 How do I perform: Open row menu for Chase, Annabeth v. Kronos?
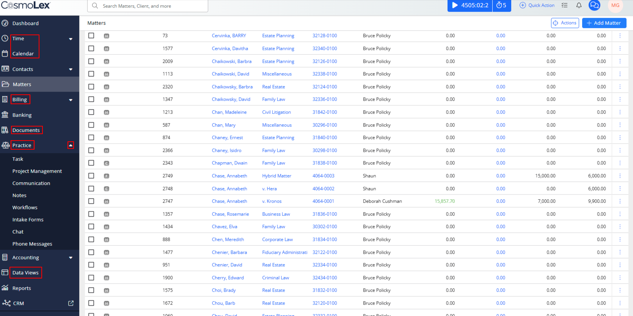click(x=620, y=201)
